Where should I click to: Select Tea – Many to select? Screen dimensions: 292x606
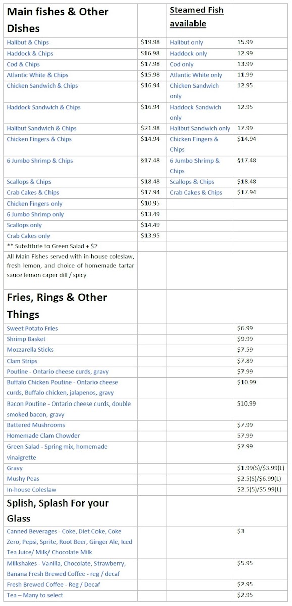coord(35,595)
